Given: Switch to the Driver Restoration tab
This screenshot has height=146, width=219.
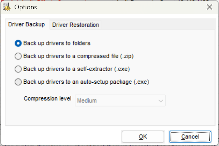Looking at the screenshot, I should coord(76,25).
